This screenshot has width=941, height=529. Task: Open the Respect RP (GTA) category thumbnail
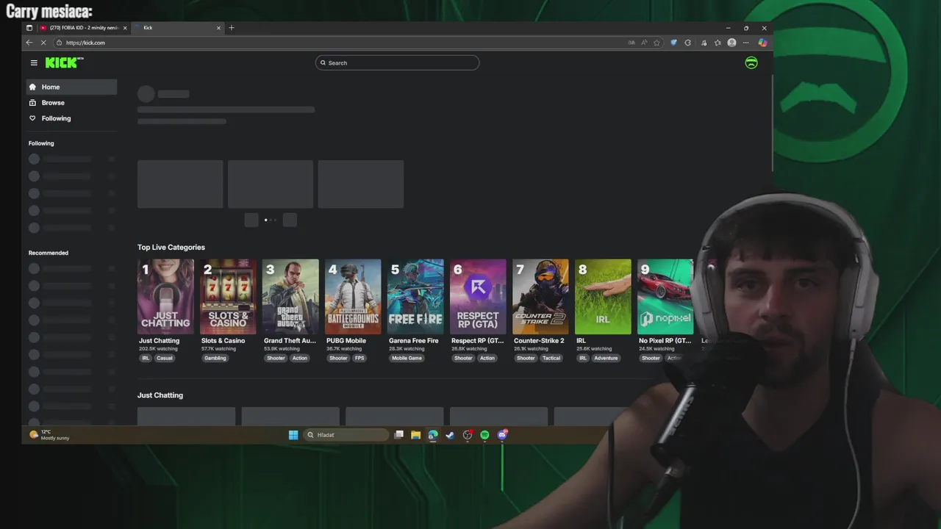pyautogui.click(x=478, y=297)
